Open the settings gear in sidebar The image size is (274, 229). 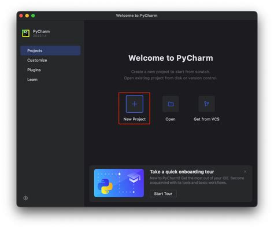25,198
